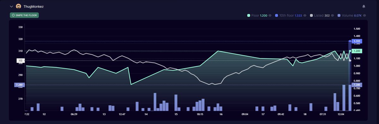The image size is (379, 124).
Task: Click the green 1.200 floor price tag
Action: [357, 51]
